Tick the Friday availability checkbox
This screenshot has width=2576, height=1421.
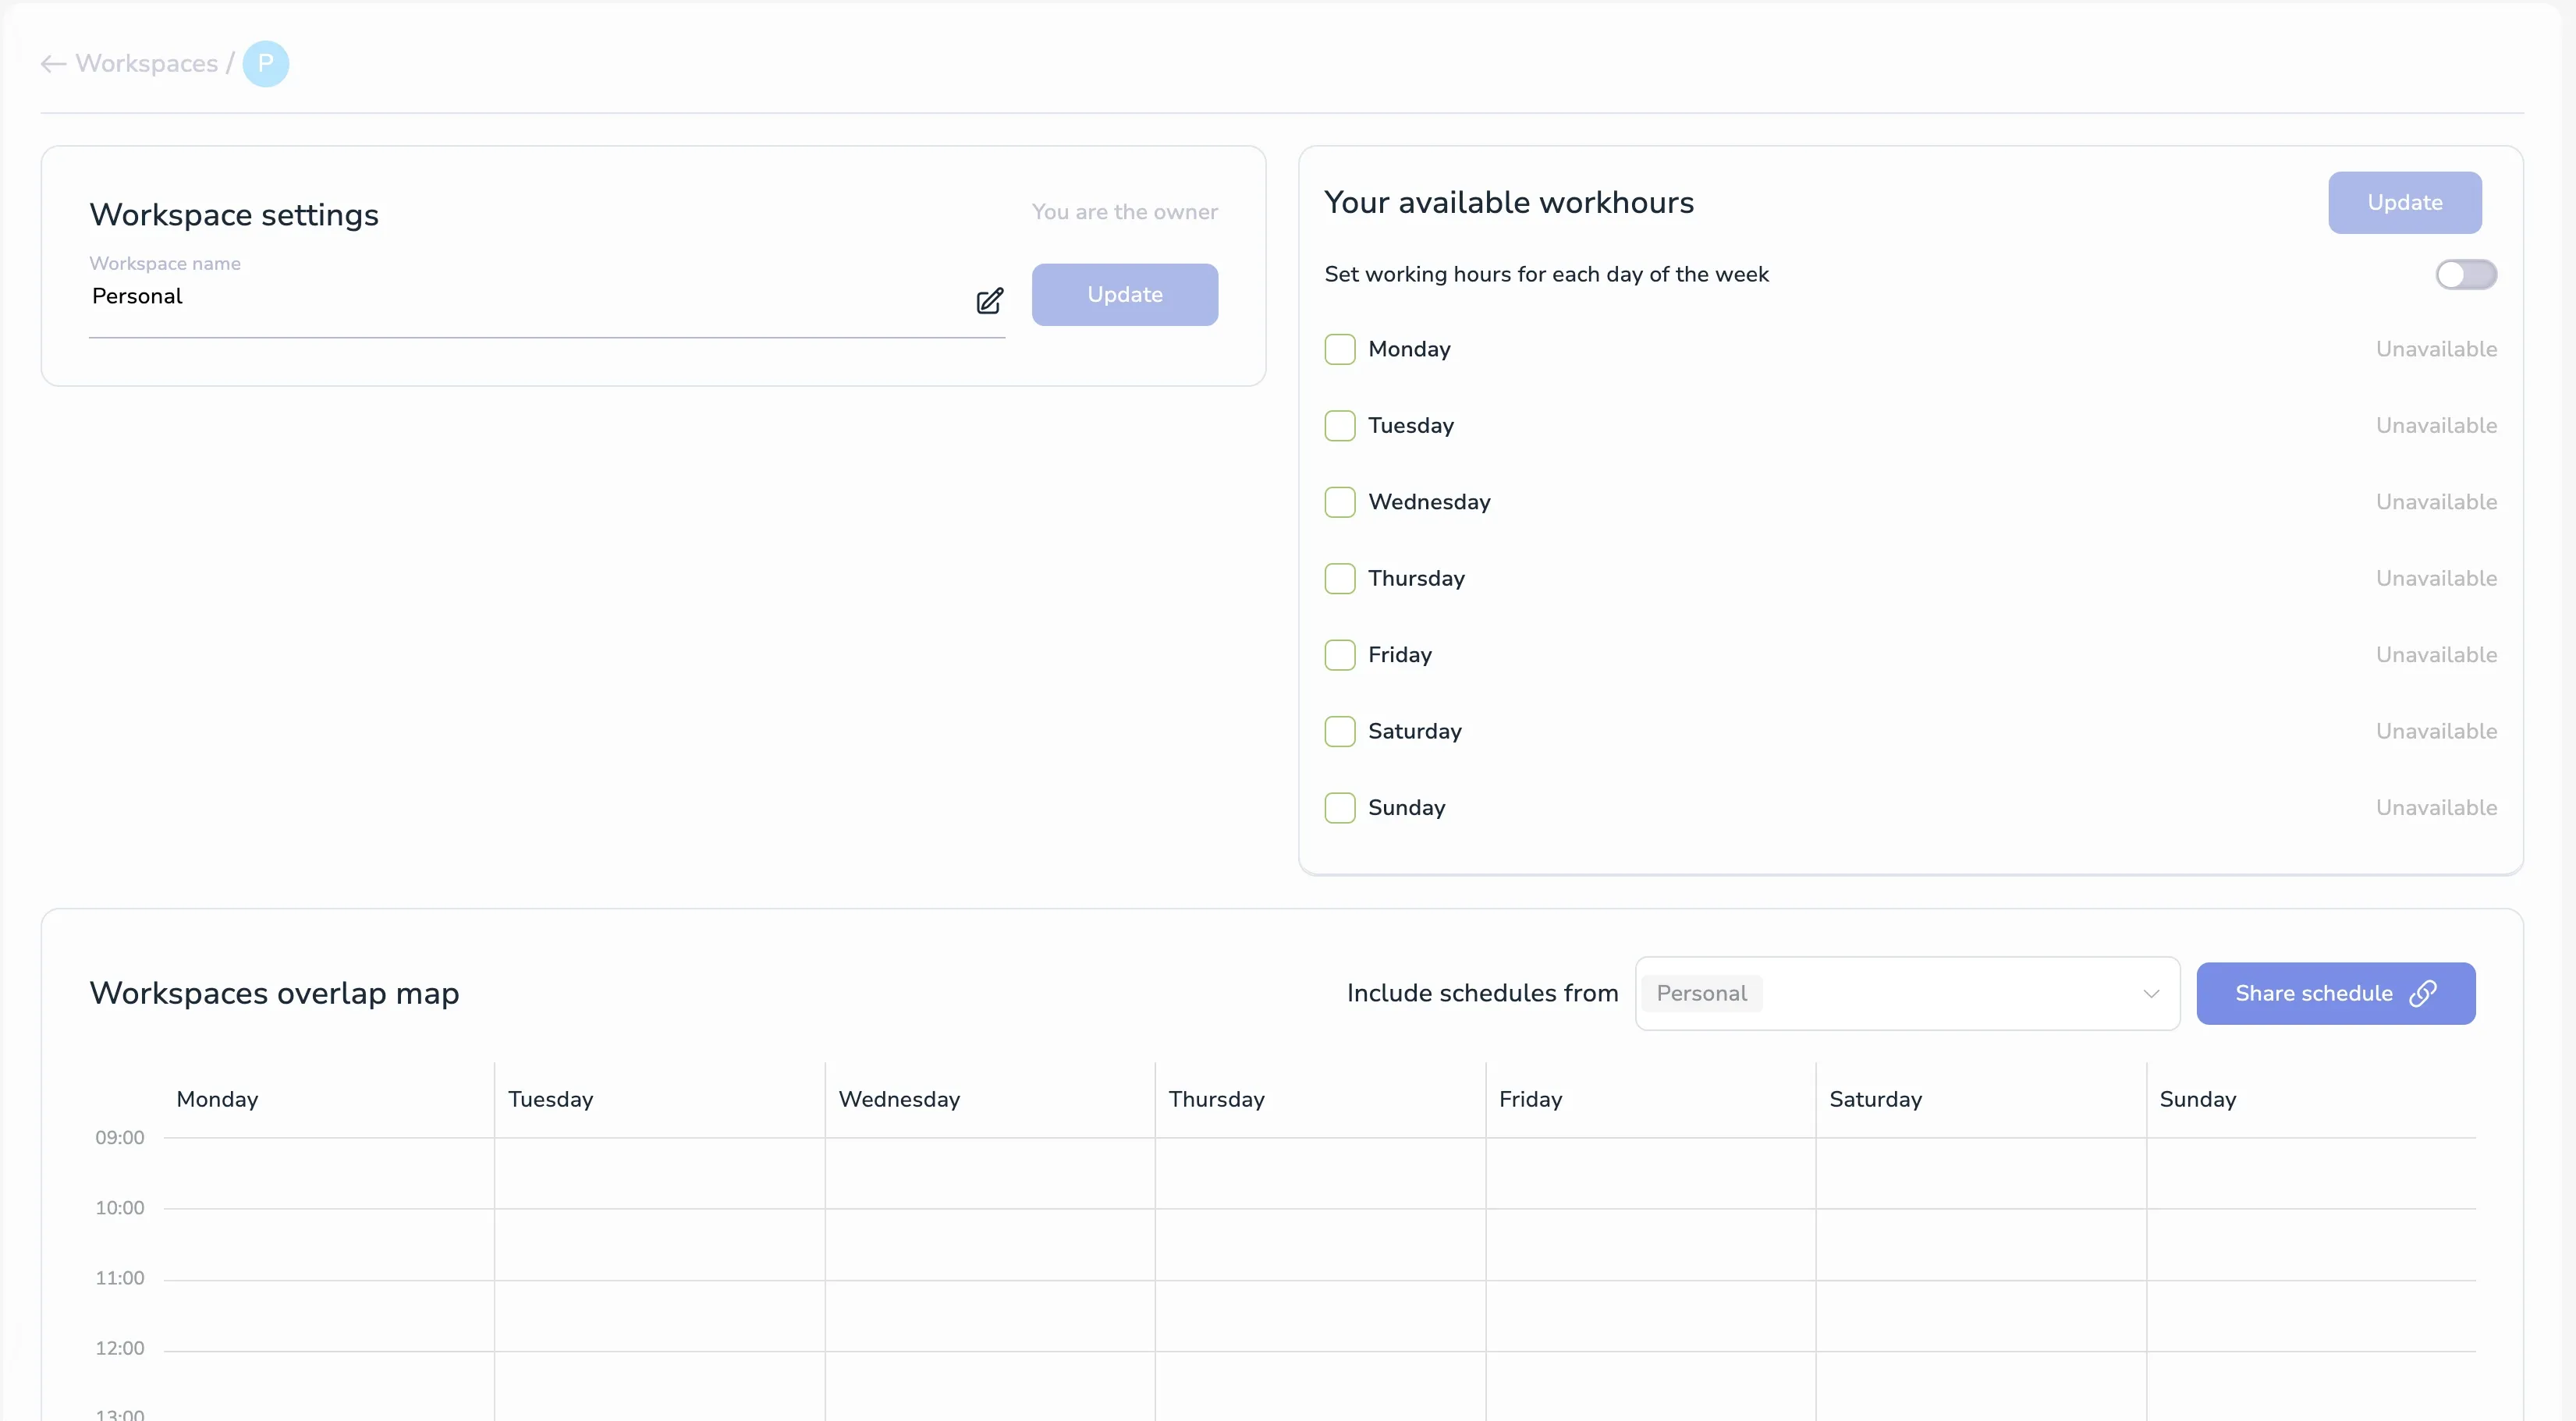[1339, 655]
